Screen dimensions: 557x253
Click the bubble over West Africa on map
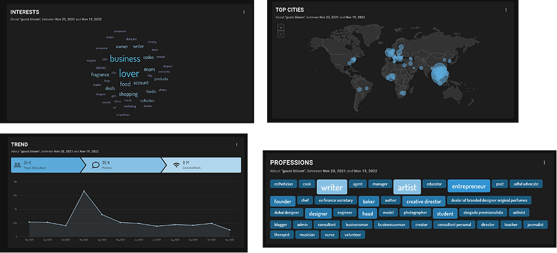(x=390, y=77)
